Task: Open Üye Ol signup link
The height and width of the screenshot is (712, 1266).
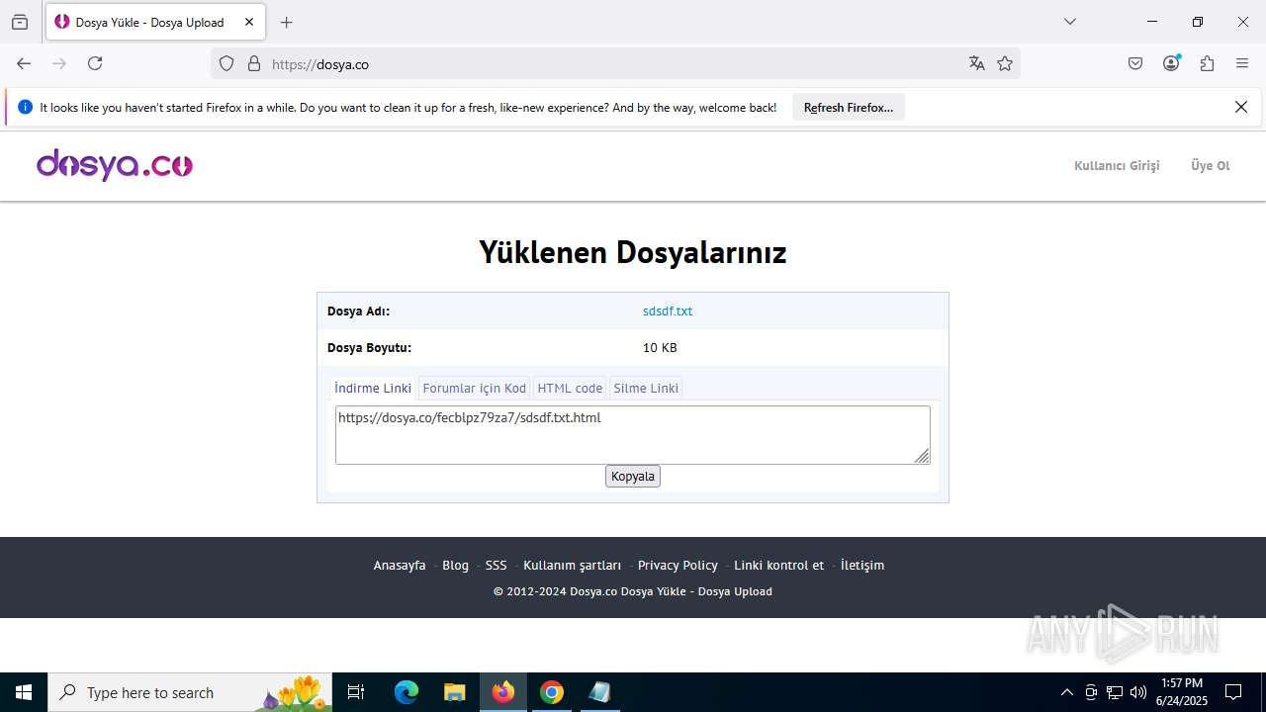Action: (x=1211, y=165)
